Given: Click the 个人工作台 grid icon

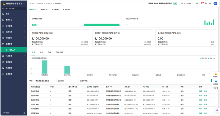Looking at the screenshot, I should (182, 4).
